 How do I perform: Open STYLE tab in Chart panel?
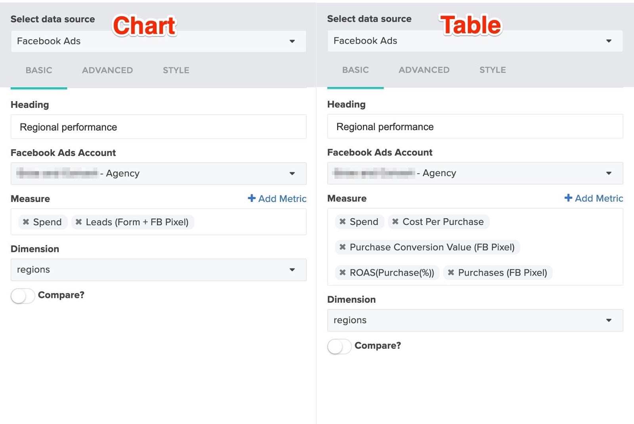(x=176, y=70)
